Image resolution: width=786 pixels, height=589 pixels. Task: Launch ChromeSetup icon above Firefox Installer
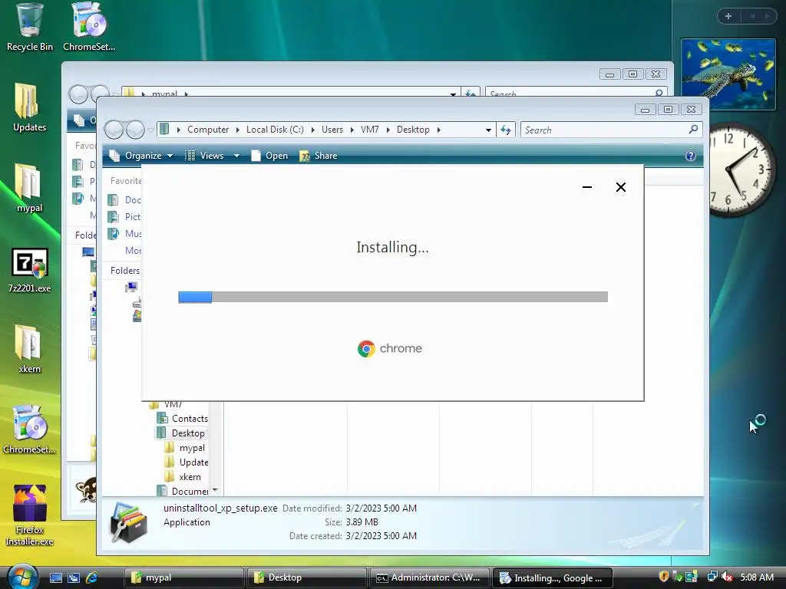29,429
